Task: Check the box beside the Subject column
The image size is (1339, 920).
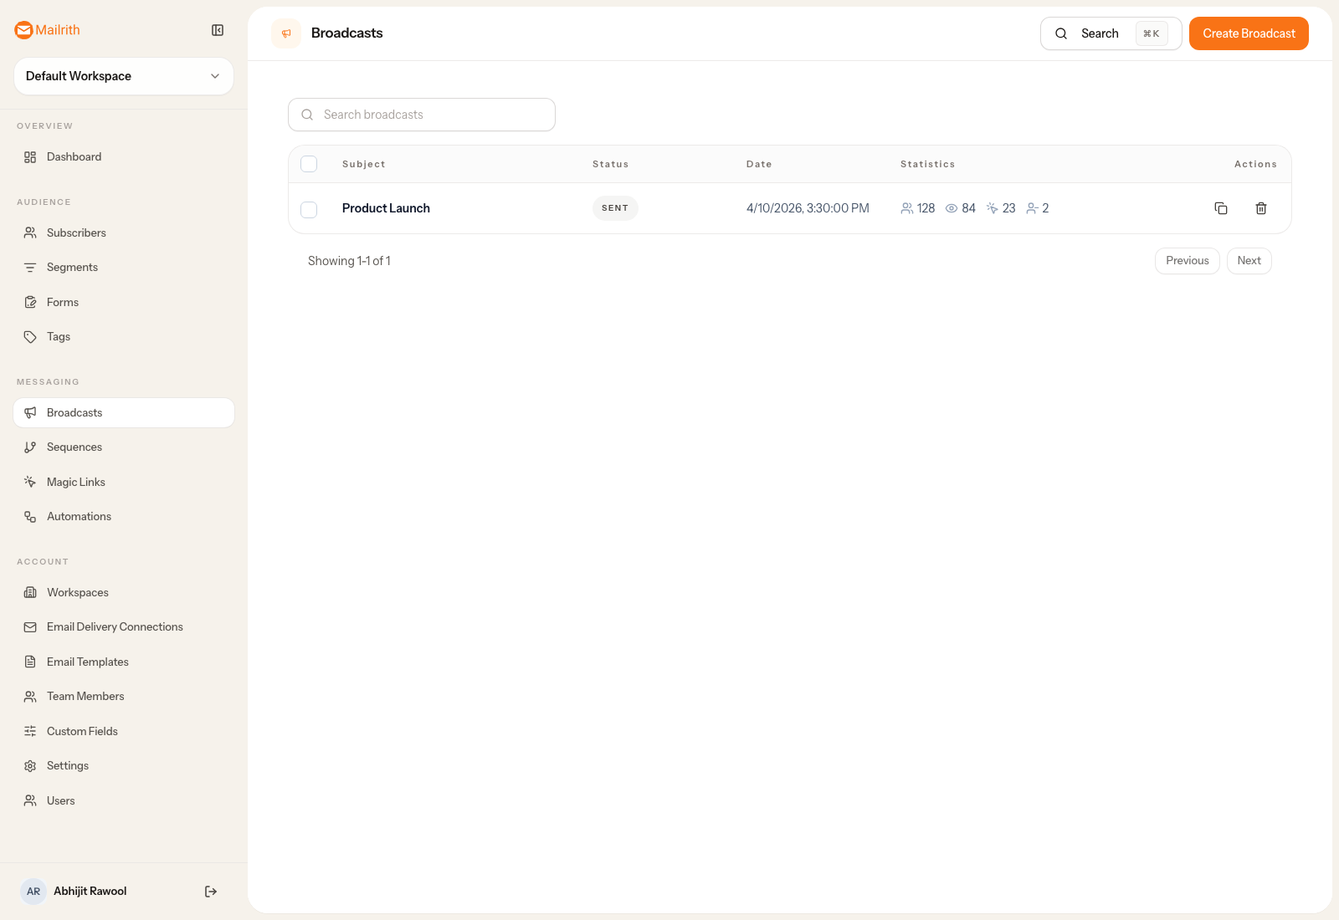Action: click(x=309, y=164)
